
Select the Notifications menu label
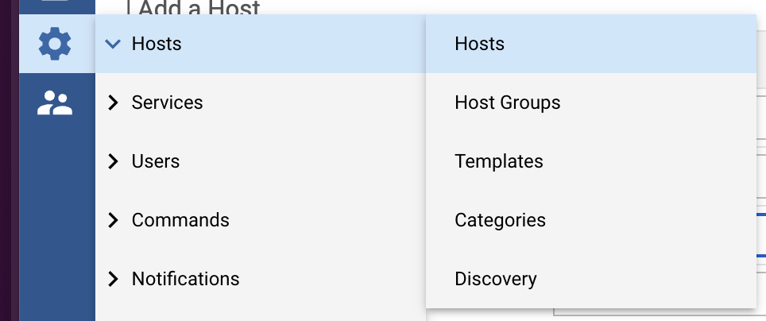point(185,279)
